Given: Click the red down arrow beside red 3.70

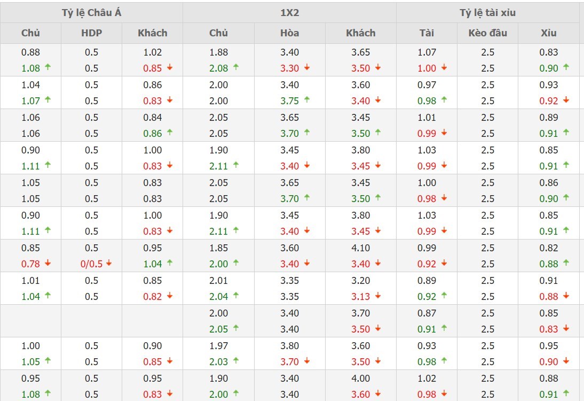Looking at the screenshot, I should click(307, 361).
